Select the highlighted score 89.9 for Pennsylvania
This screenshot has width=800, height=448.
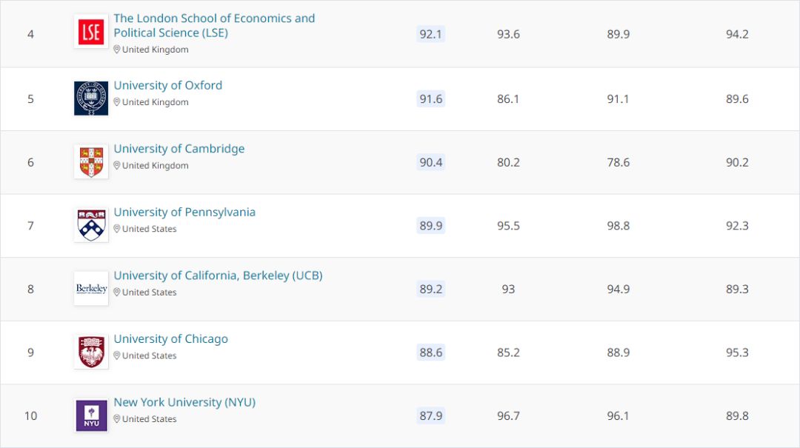pos(430,226)
